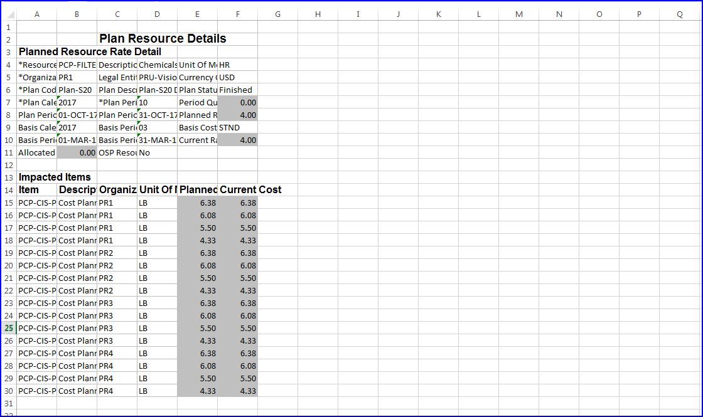Click the '31-MAR-1' basis period cell
This screenshot has height=417, width=703.
click(158, 140)
